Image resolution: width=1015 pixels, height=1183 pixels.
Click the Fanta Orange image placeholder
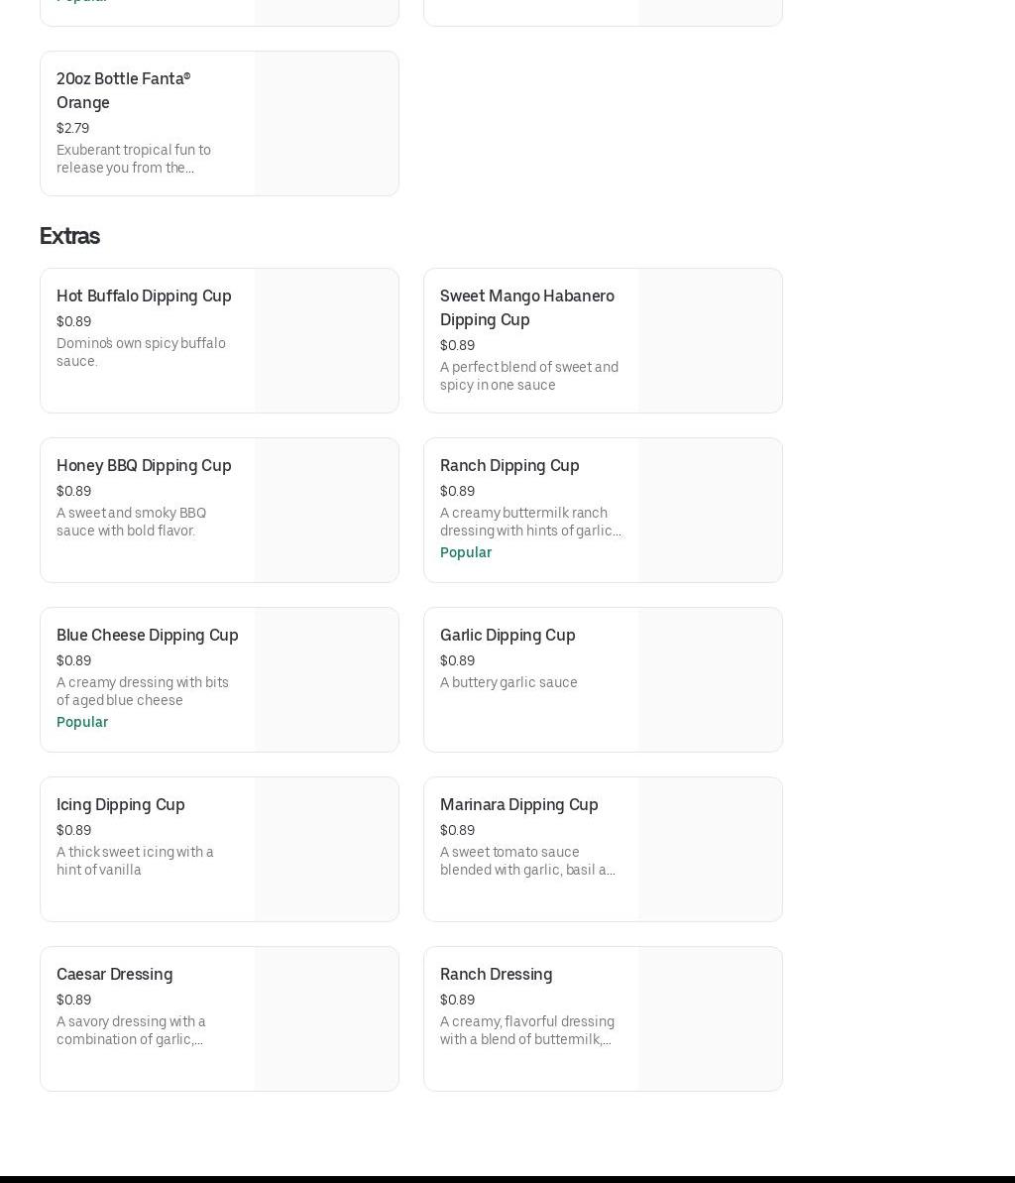click(326, 124)
